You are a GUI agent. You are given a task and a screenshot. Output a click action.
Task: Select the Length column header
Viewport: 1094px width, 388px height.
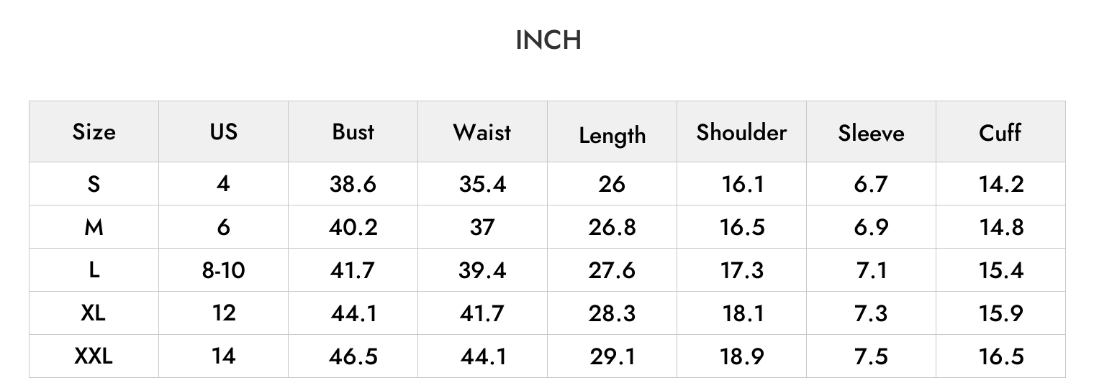[x=612, y=135]
